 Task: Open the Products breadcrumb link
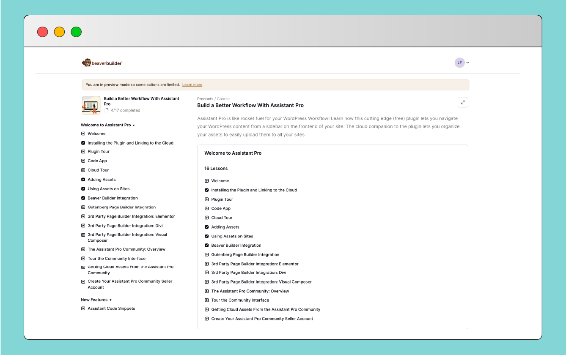click(205, 99)
